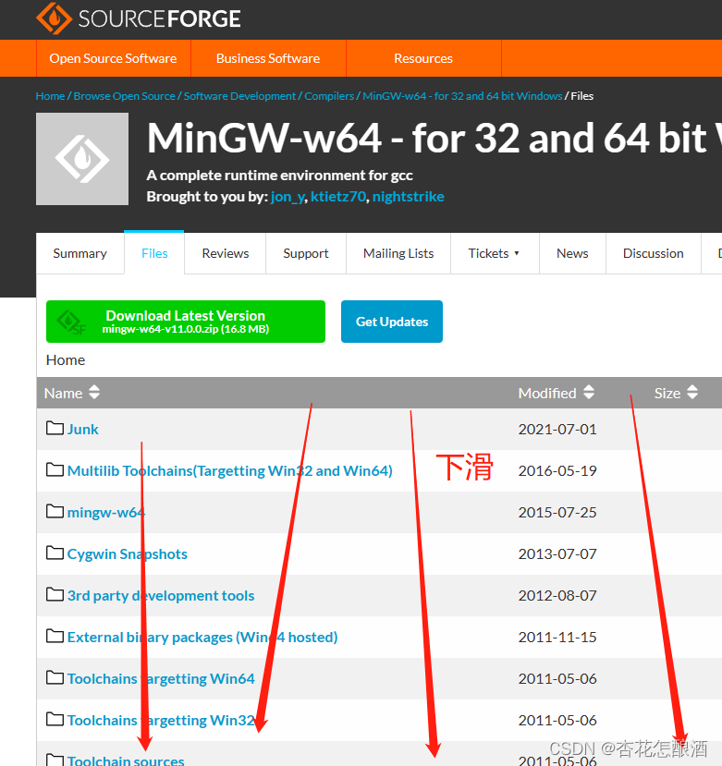Expand the Tickets dropdown tab

point(495,253)
